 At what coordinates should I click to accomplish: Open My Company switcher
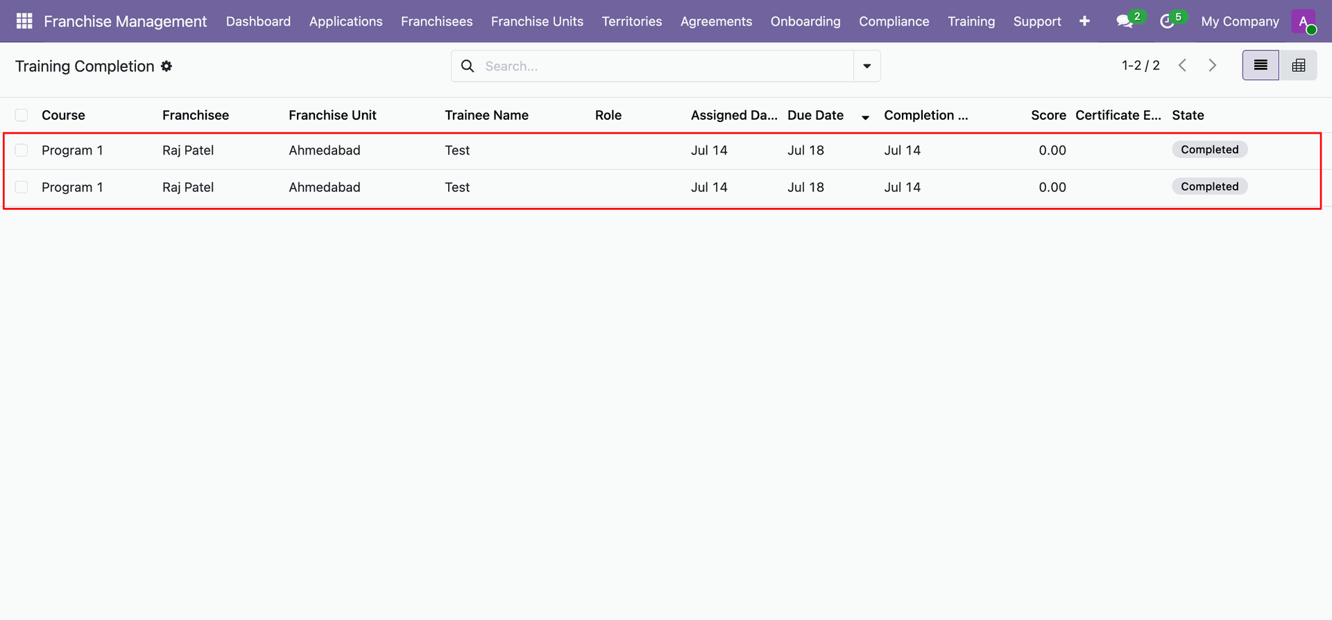1240,21
